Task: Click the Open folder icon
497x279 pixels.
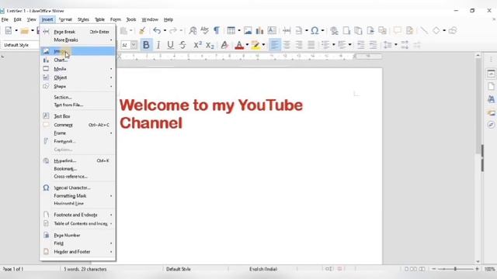Action: (x=24, y=31)
